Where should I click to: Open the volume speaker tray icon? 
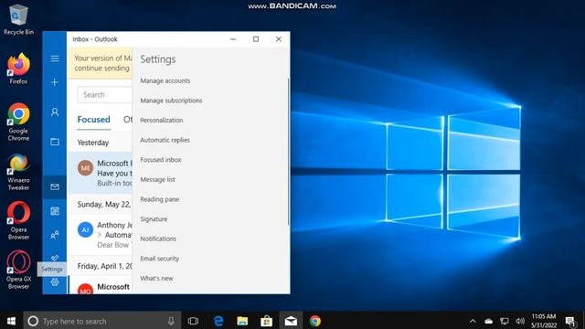click(520, 321)
